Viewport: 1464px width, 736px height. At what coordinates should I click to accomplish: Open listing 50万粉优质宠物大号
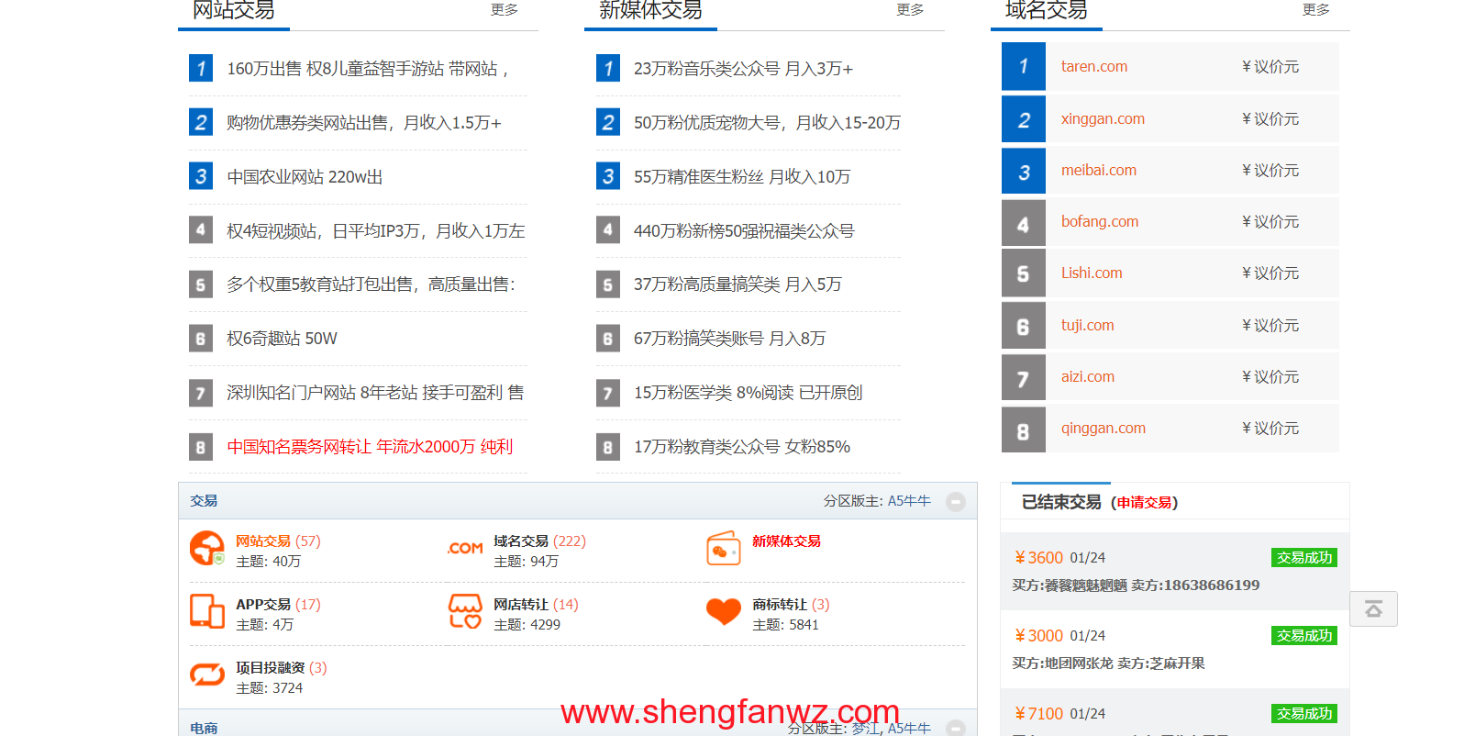767,123
